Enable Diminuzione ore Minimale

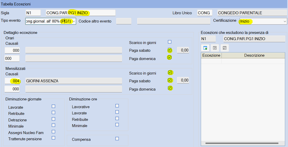coord(117,124)
